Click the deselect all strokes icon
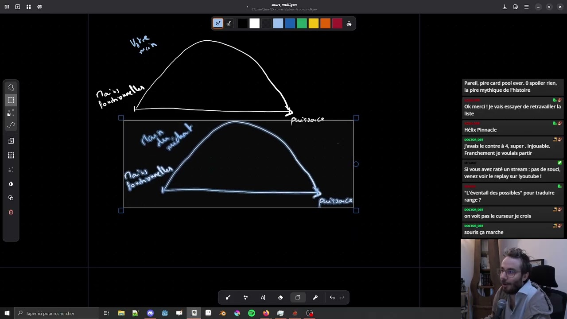567x319 pixels. 11,170
